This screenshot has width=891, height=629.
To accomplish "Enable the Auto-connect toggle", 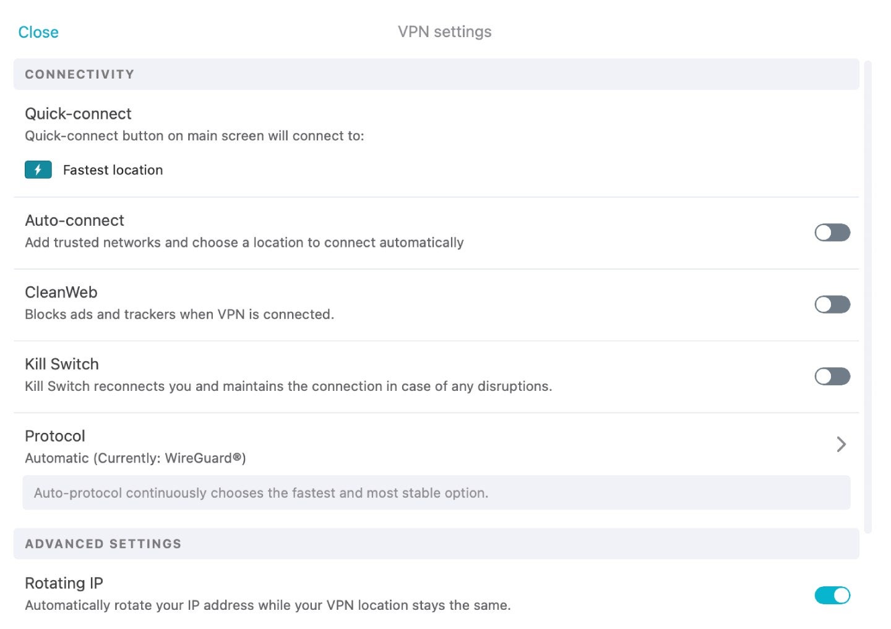I will [832, 233].
